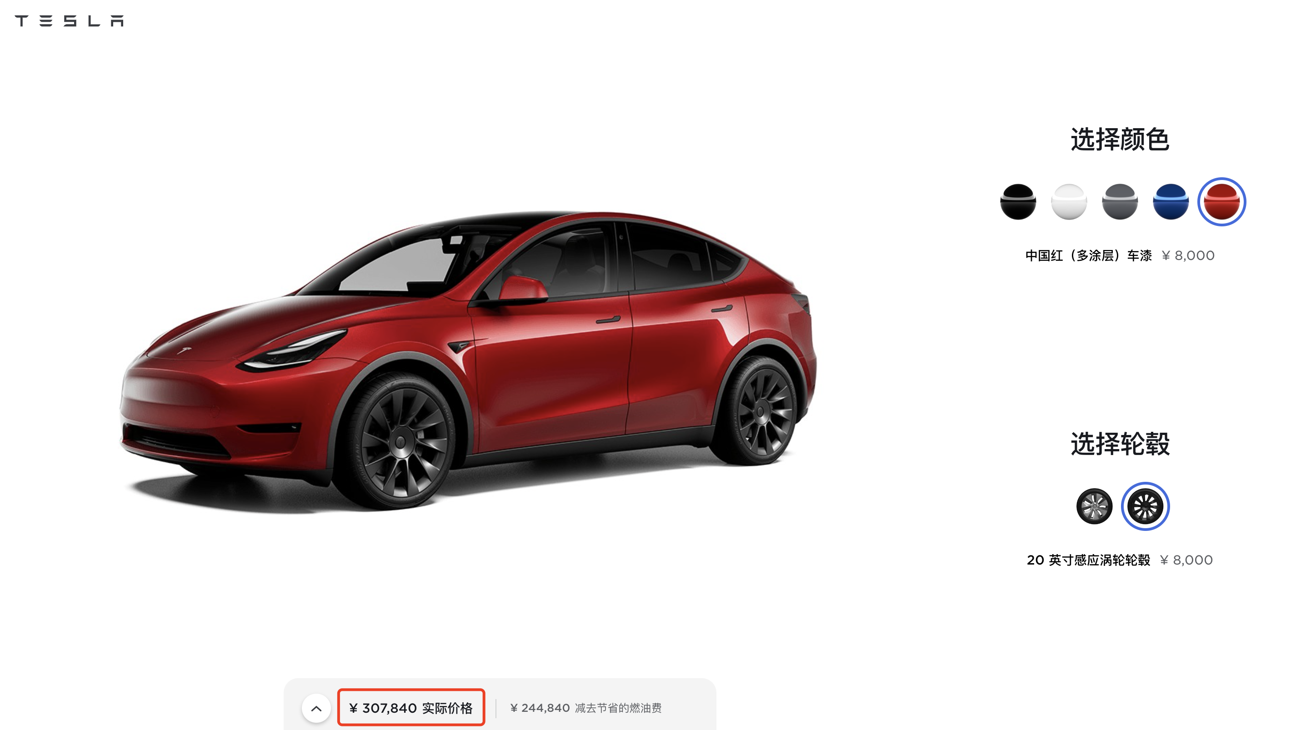Select the 20-inch black Induction wheel
Screen dimensions: 1291x730
pos(1145,506)
